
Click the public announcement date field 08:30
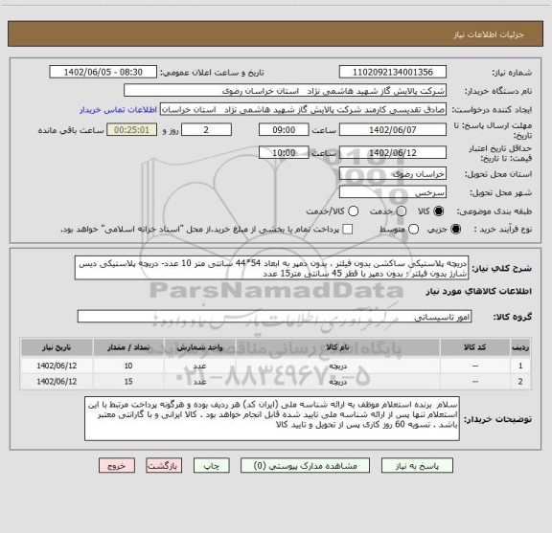[x=103, y=72]
